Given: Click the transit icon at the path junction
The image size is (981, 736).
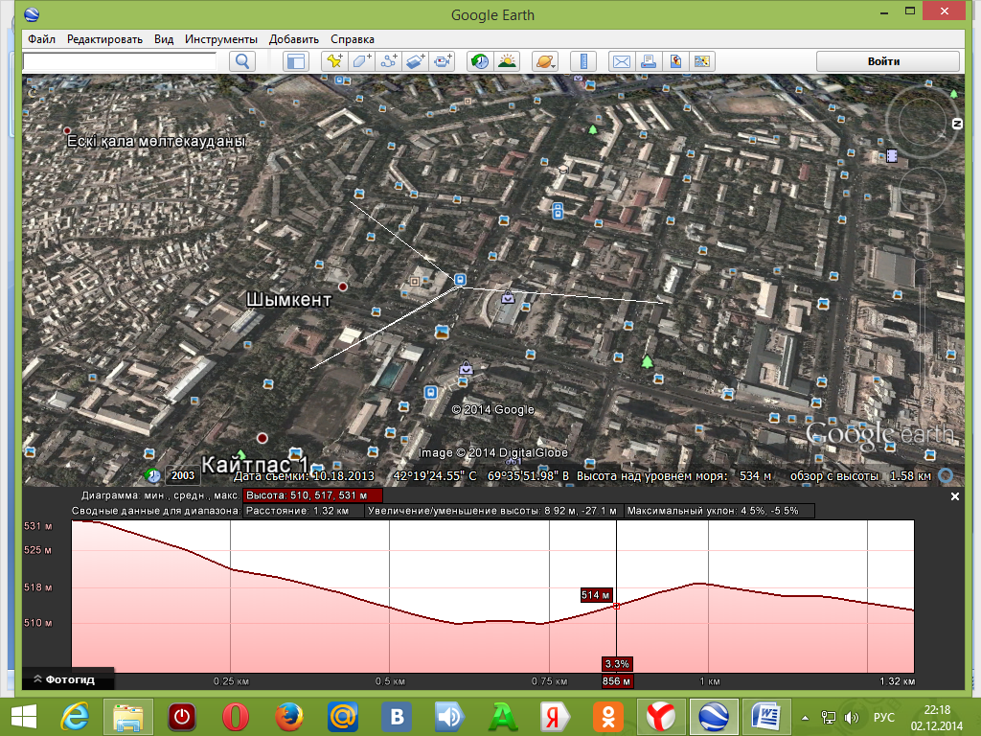Looking at the screenshot, I should click(x=461, y=280).
